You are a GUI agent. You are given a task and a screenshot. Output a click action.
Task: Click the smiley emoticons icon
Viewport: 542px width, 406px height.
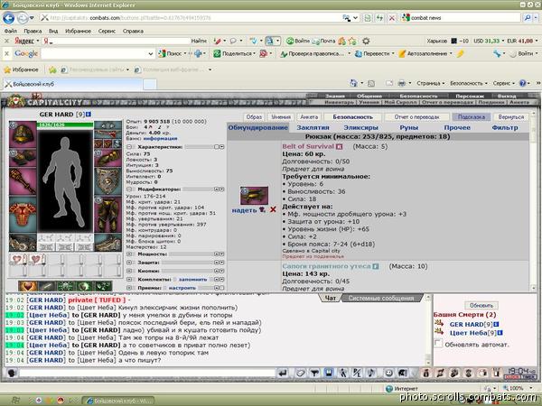tap(388, 374)
